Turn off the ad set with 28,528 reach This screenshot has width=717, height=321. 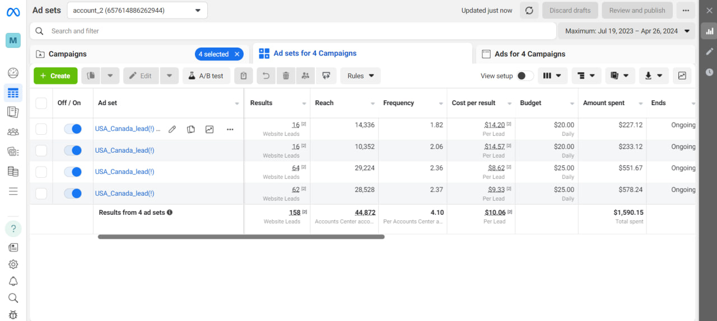(x=73, y=193)
